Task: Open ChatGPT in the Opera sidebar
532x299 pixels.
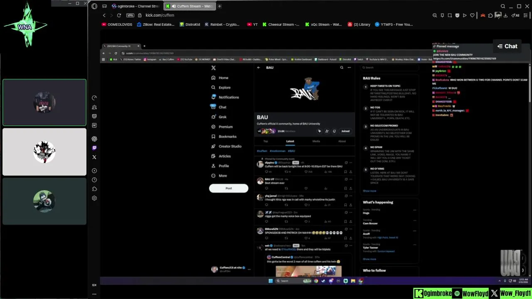Action: [x=94, y=139]
